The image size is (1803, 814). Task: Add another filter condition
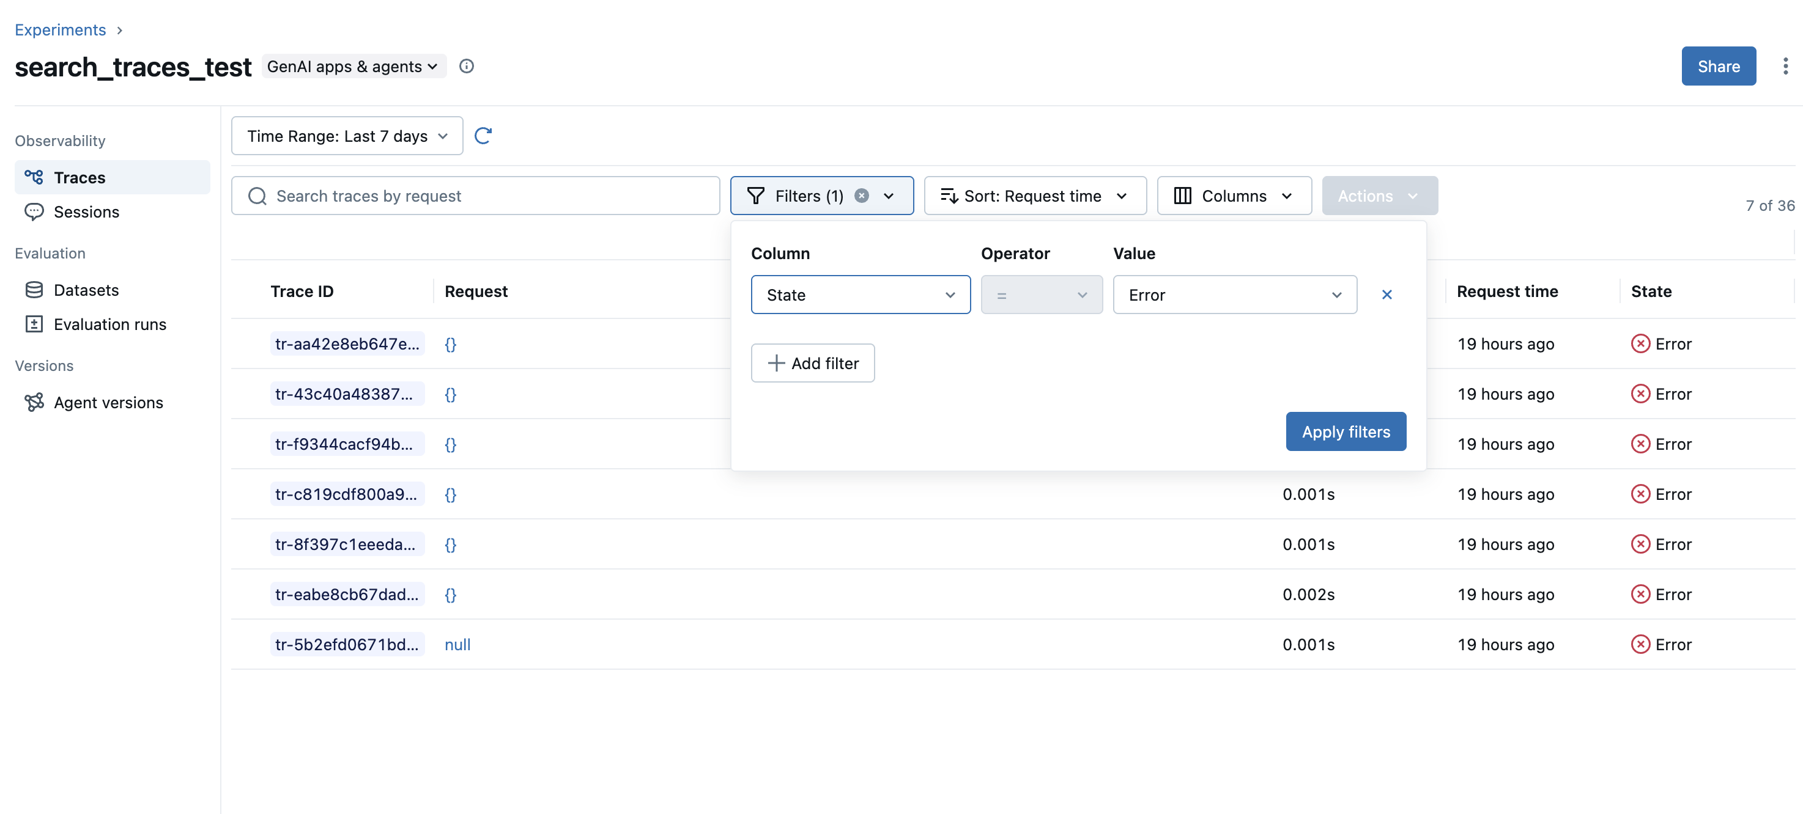point(813,363)
